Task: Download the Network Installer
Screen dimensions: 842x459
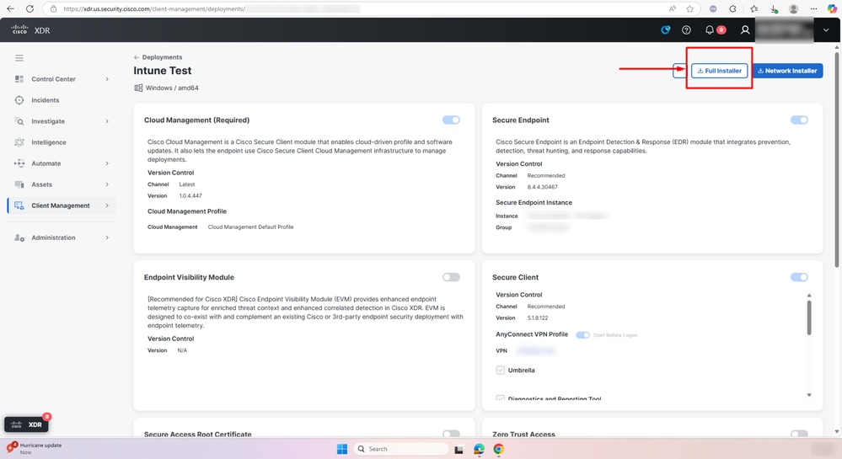Action: tap(787, 71)
